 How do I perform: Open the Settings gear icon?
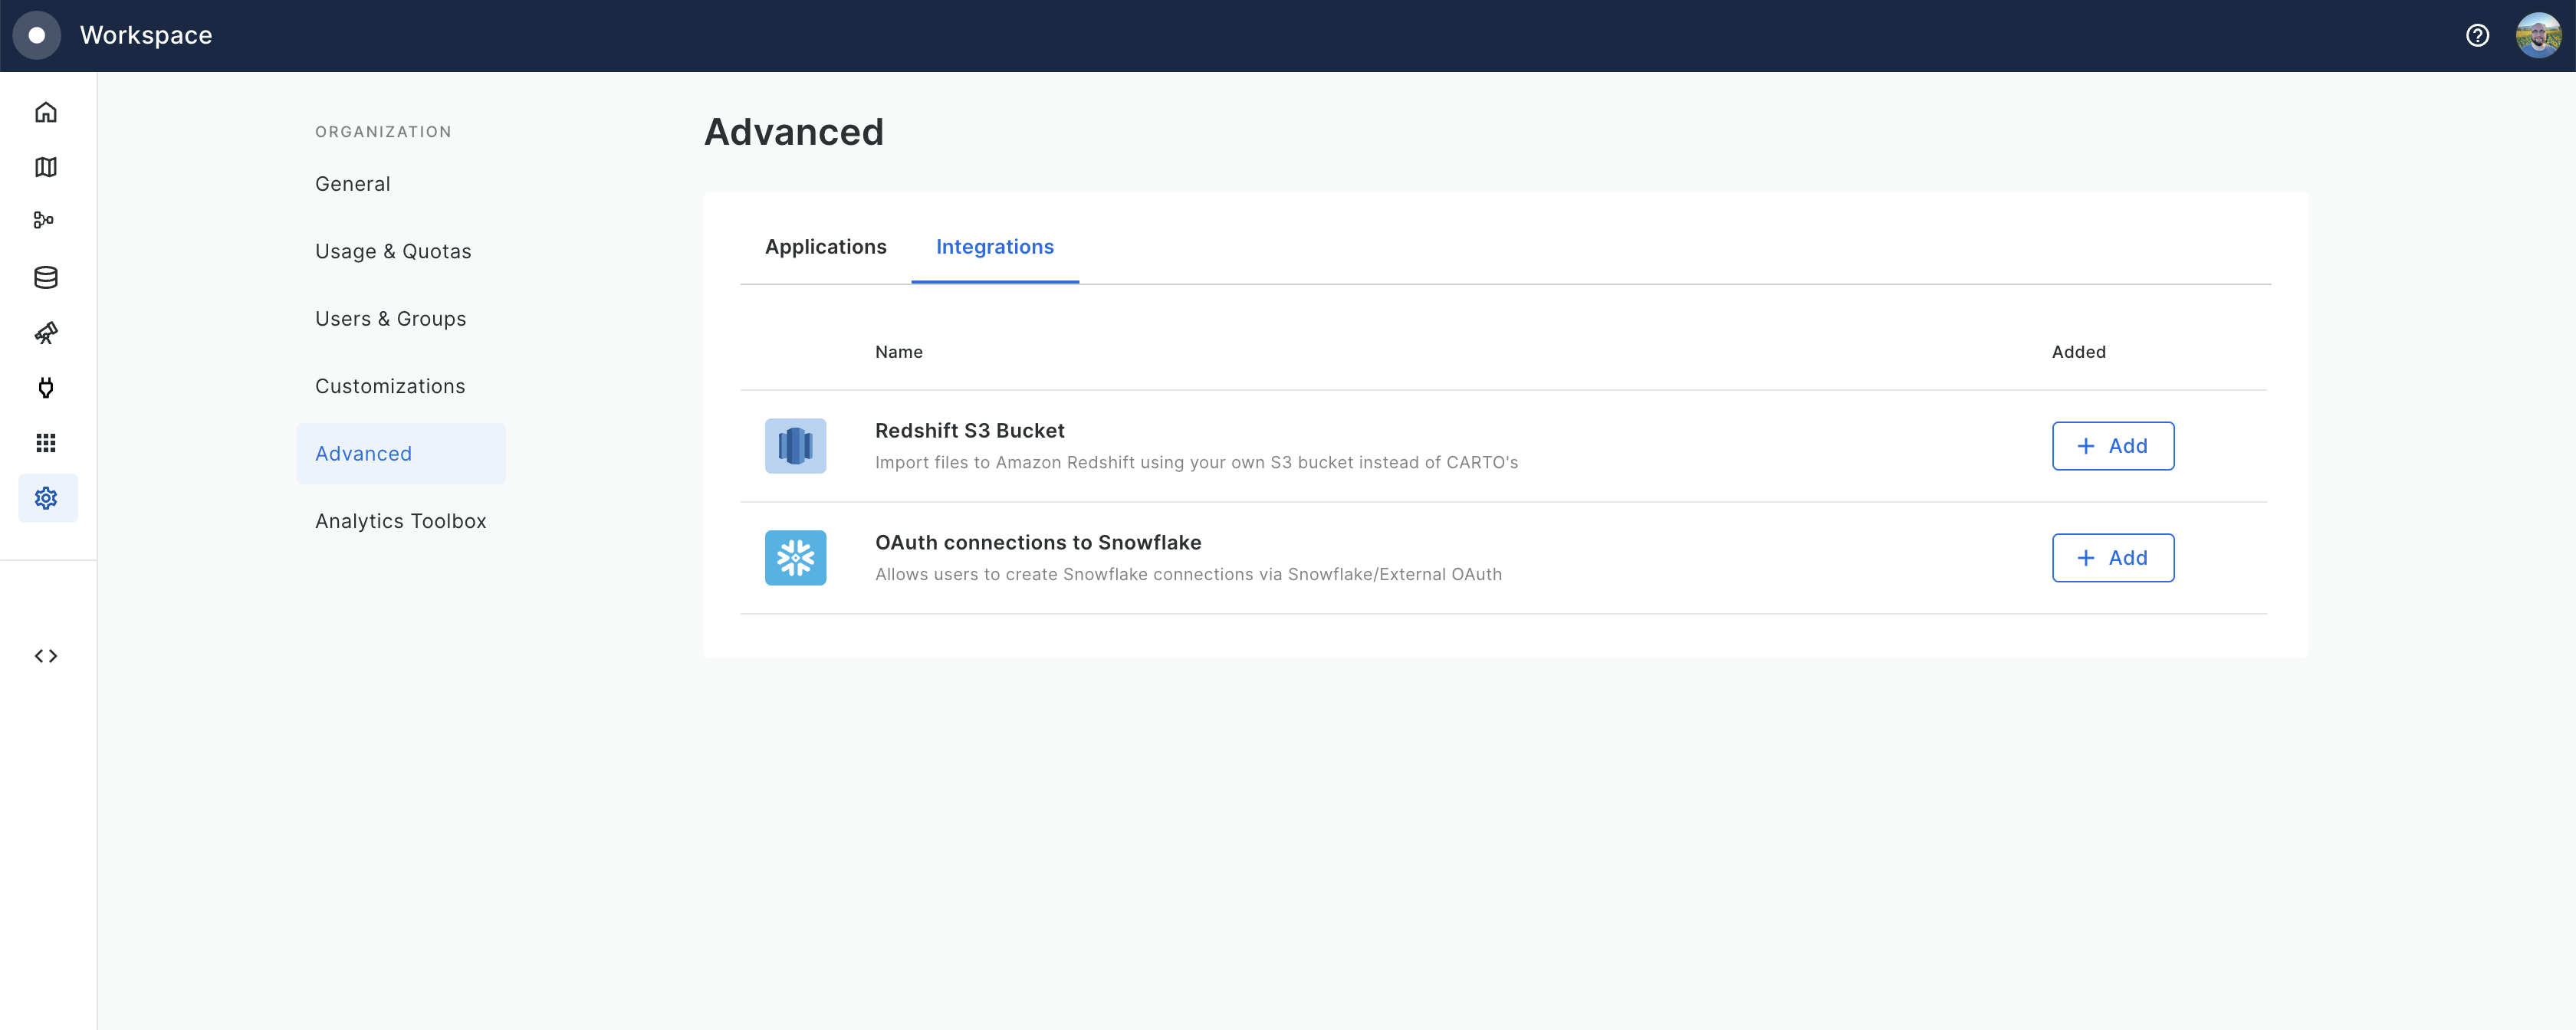pos(46,498)
